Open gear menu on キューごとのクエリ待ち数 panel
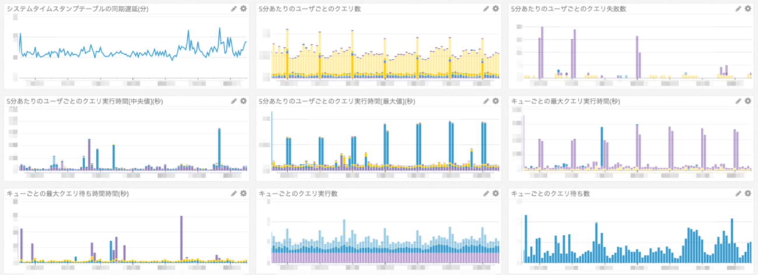Image resolution: width=758 pixels, height=275 pixels. point(747,193)
